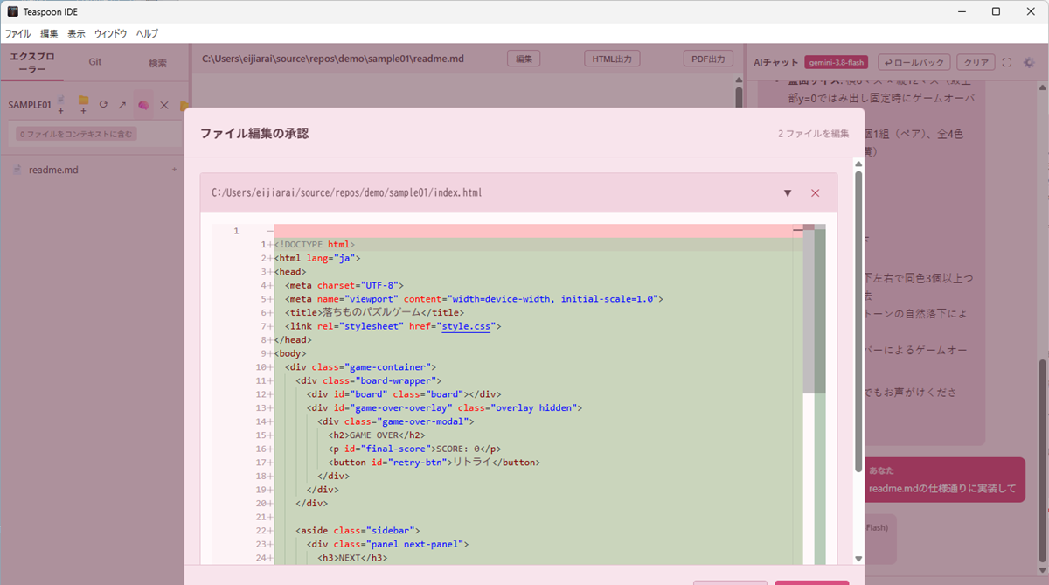Click line number 10 in the diff gutter
The width and height of the screenshot is (1049, 585).
[261, 366]
